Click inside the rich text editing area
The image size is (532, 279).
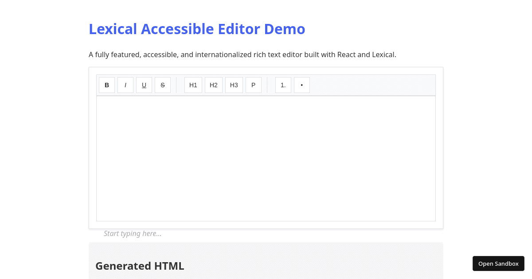266,159
